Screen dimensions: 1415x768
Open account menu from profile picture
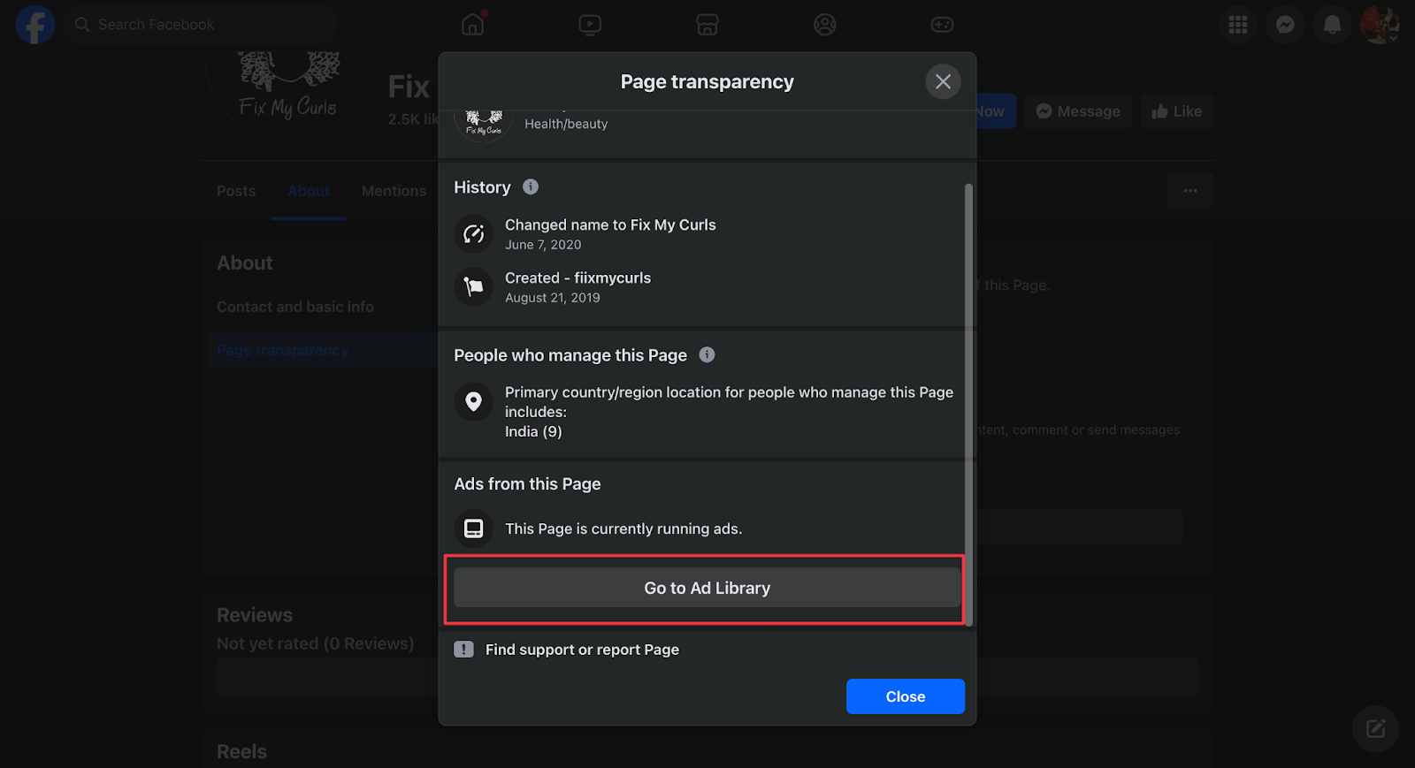[x=1378, y=25]
